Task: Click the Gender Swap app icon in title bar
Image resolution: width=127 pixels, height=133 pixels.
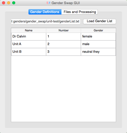Action: pyautogui.click(x=48, y=3)
